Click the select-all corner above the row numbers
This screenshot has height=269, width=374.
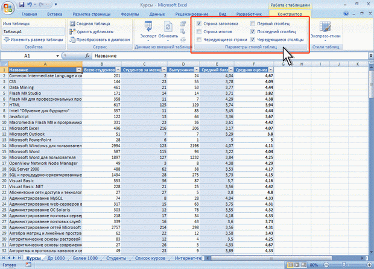click(x=4, y=64)
